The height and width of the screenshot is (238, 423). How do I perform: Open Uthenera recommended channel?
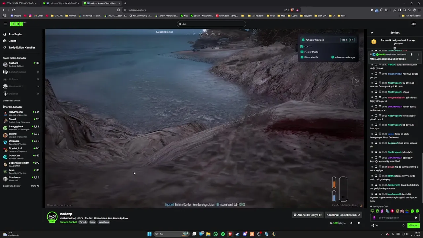coord(21,142)
